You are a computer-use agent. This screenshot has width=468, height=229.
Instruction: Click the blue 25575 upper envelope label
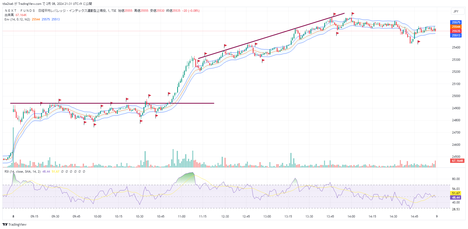[x=456, y=22]
